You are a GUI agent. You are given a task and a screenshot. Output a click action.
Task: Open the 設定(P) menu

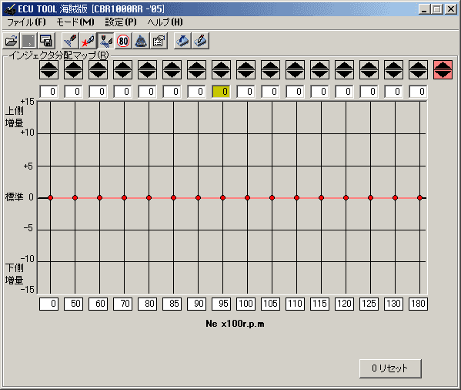point(121,22)
